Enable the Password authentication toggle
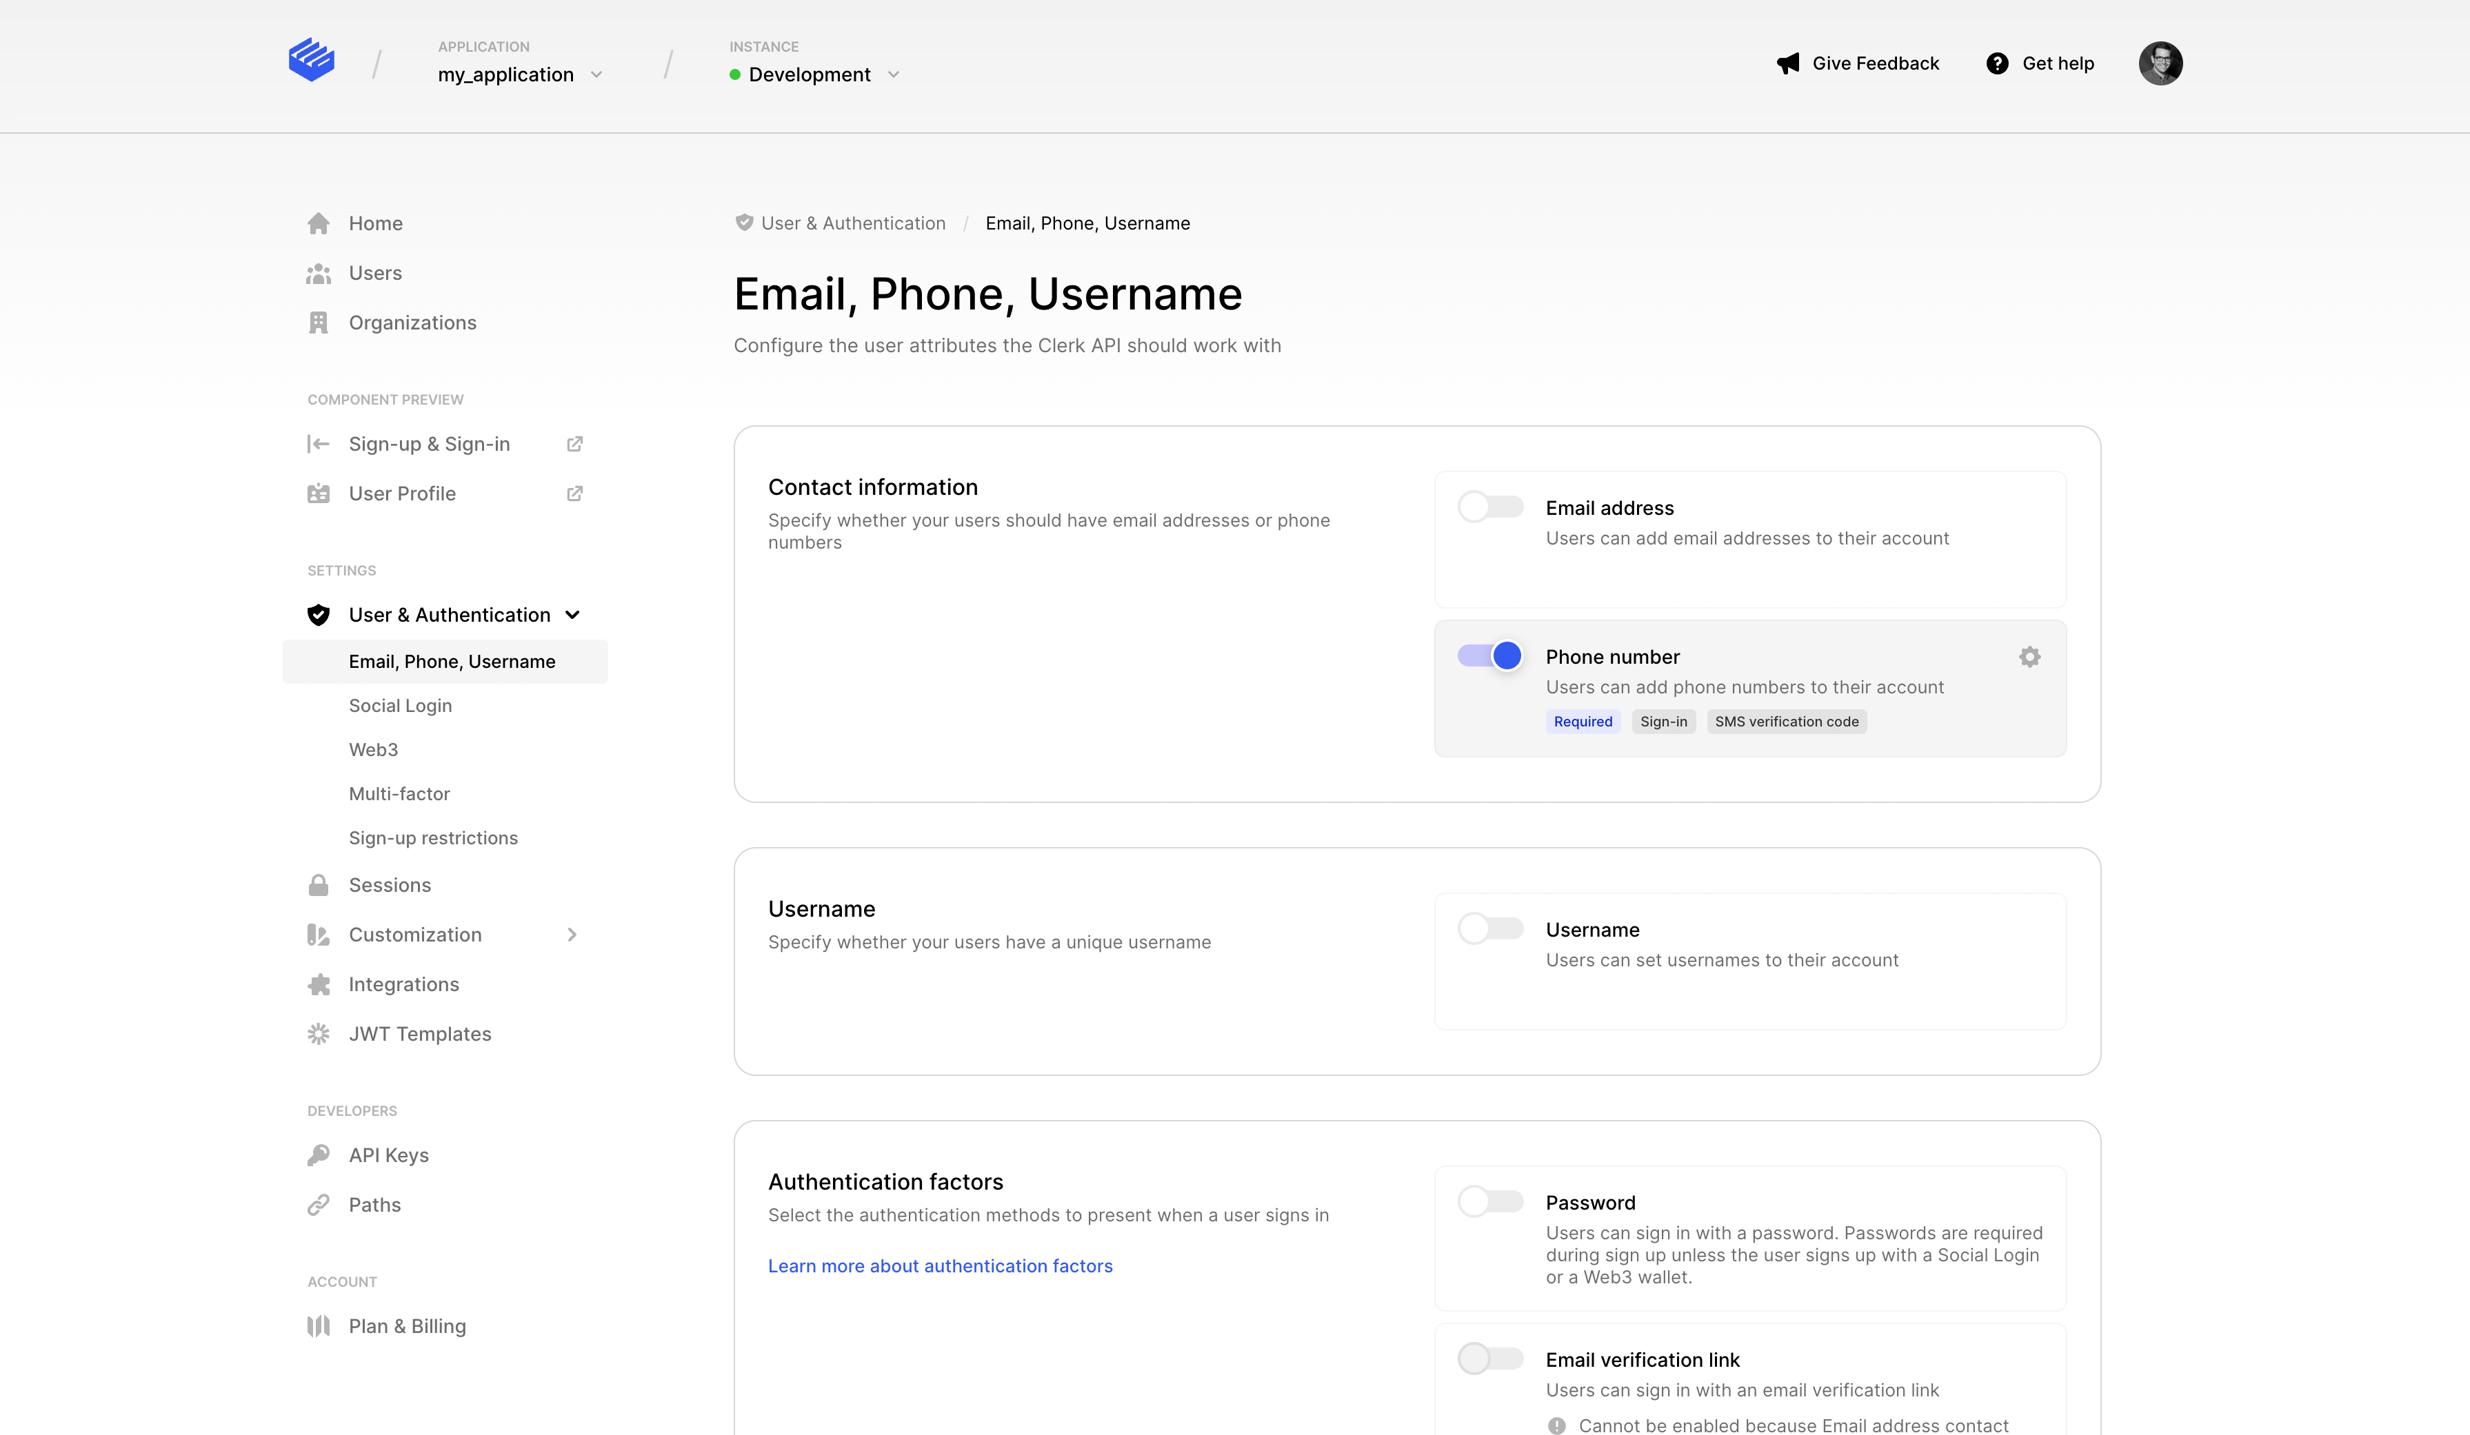 tap(1490, 1201)
